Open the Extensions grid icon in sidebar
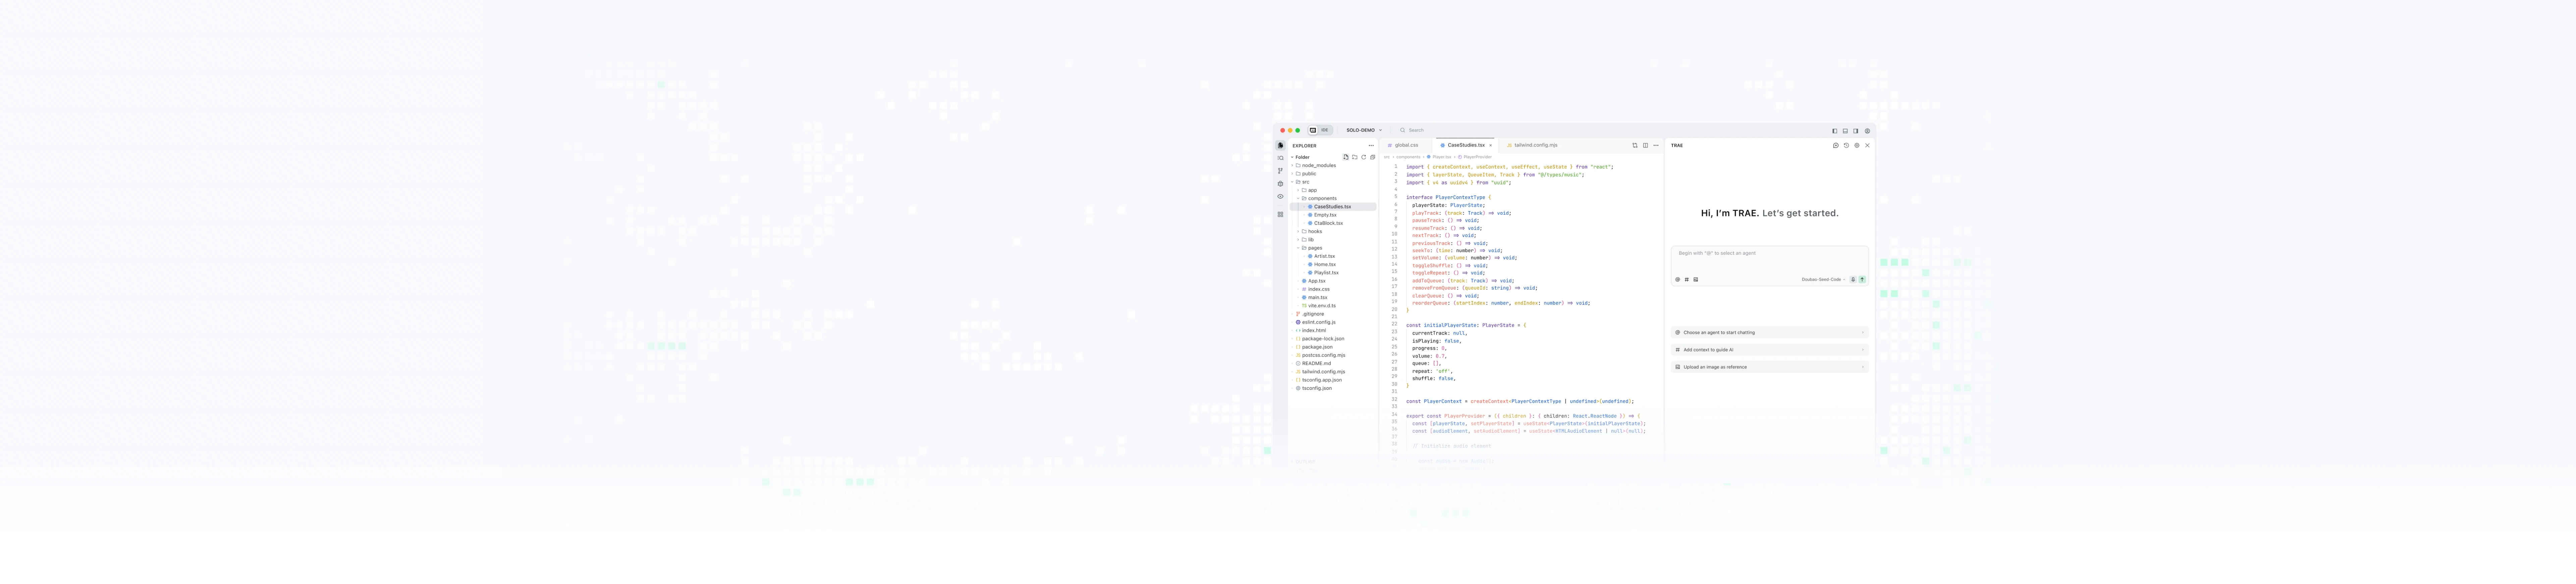Image resolution: width=2576 pixels, height=584 pixels. click(x=1280, y=214)
